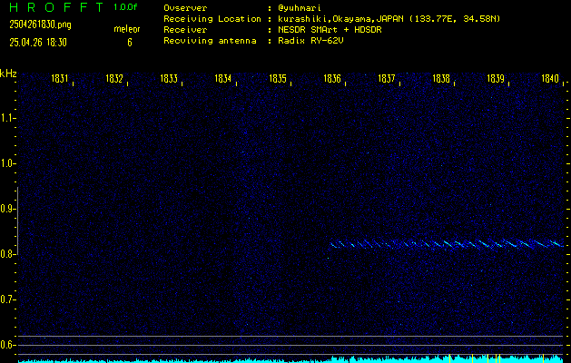Click the 1836 time axis label
Image resolution: width=571 pixels, height=363 pixels.
click(332, 78)
